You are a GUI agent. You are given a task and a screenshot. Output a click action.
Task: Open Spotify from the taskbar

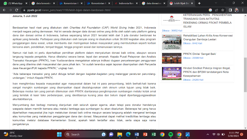pos(171,134)
